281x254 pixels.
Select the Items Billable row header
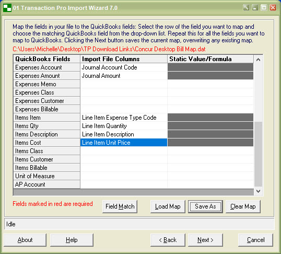(x=46, y=168)
